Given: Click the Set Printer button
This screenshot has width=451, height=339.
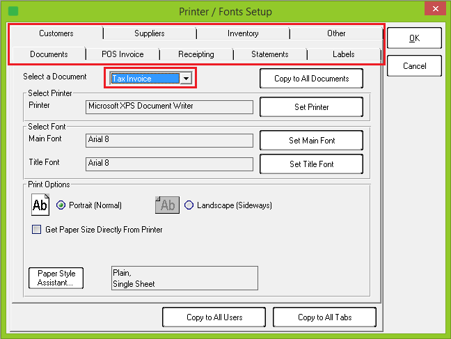Looking at the screenshot, I should click(312, 107).
